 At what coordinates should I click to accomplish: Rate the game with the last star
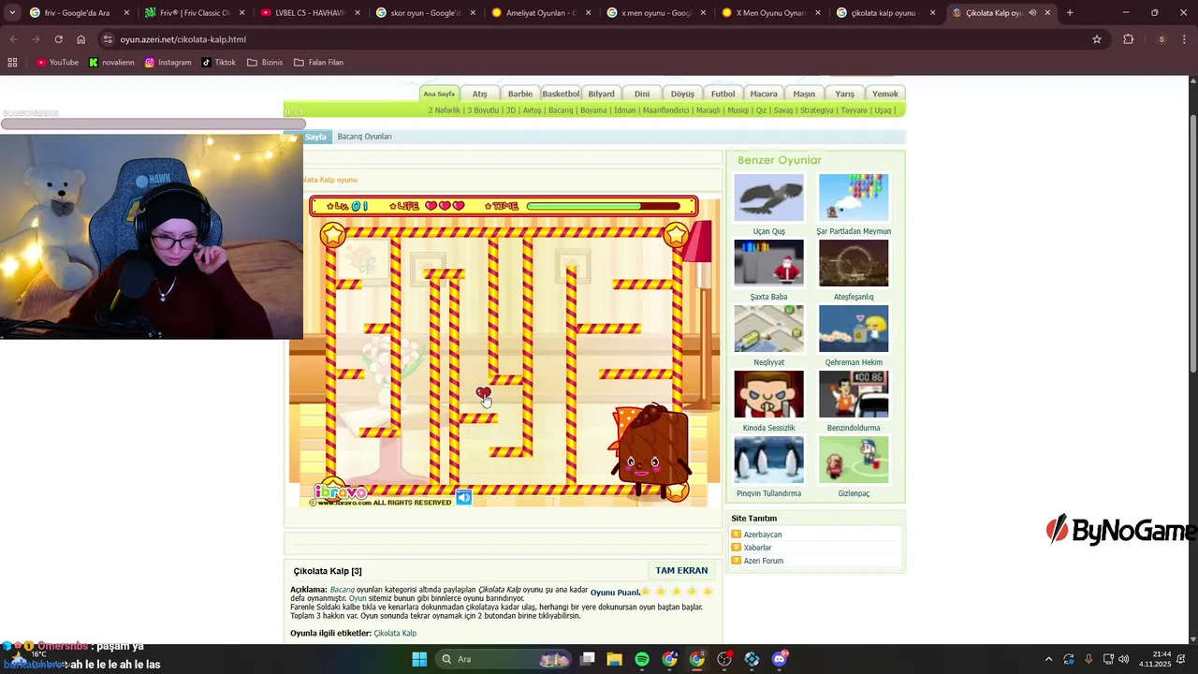708,592
